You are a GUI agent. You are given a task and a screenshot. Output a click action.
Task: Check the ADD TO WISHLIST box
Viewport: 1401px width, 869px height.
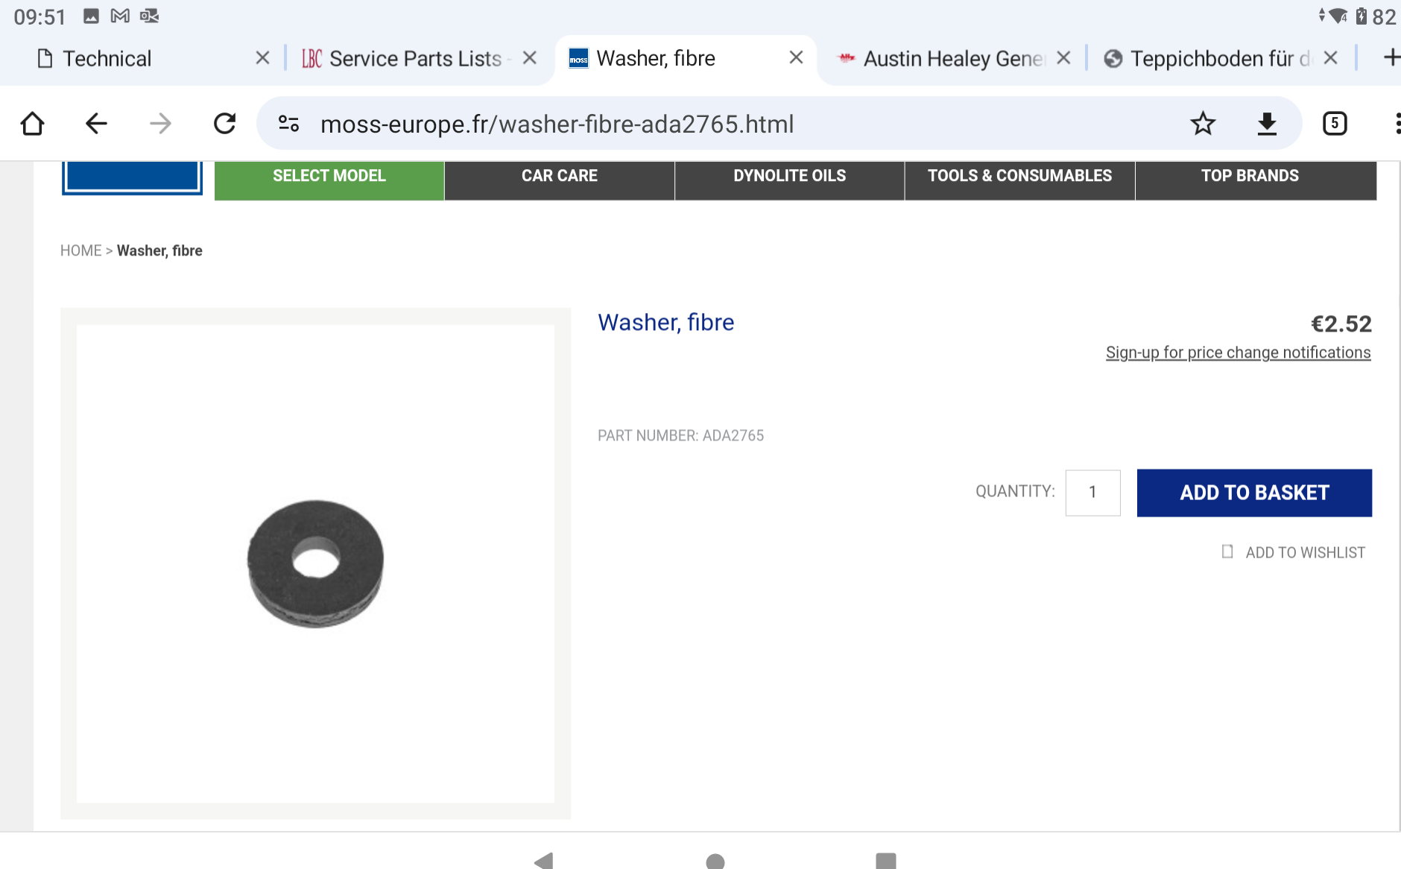pos(1227,552)
